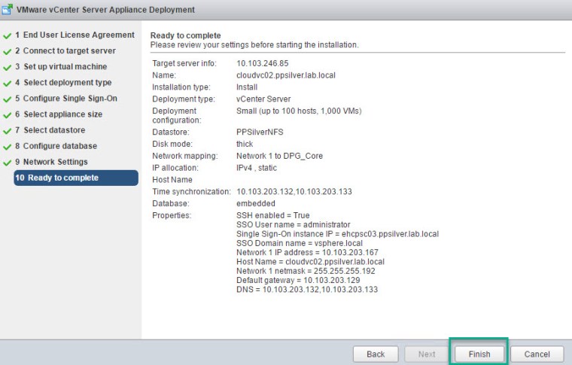Click SSH enabled = True property
The image size is (572, 365).
pyautogui.click(x=273, y=215)
